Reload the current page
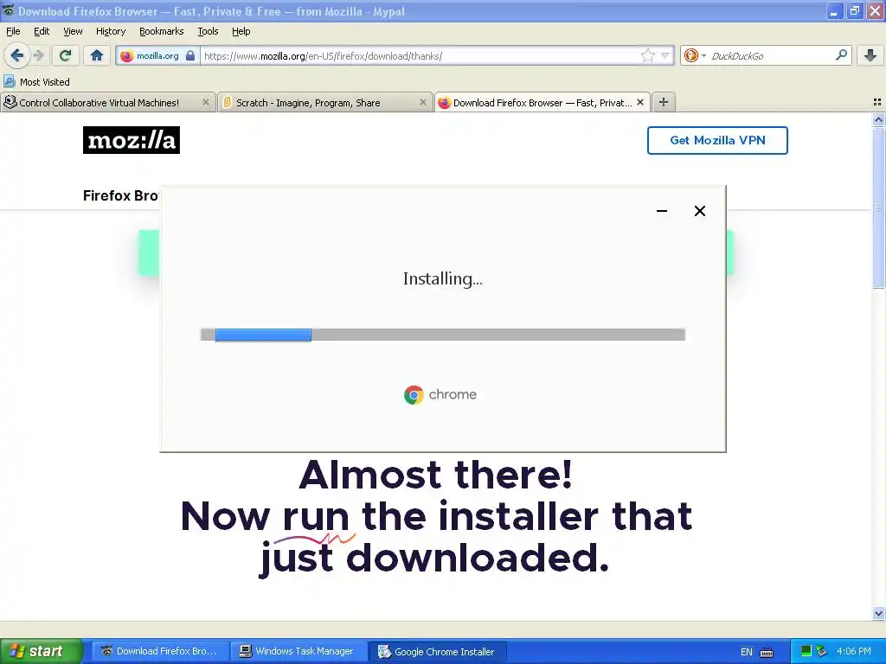The width and height of the screenshot is (886, 664). click(x=66, y=55)
